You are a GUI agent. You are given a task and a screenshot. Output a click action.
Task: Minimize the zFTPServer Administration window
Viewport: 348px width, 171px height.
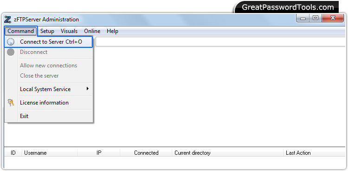(x=303, y=18)
